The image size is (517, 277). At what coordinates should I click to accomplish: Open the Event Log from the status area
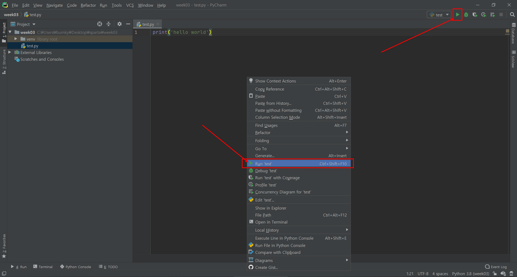[496, 267]
